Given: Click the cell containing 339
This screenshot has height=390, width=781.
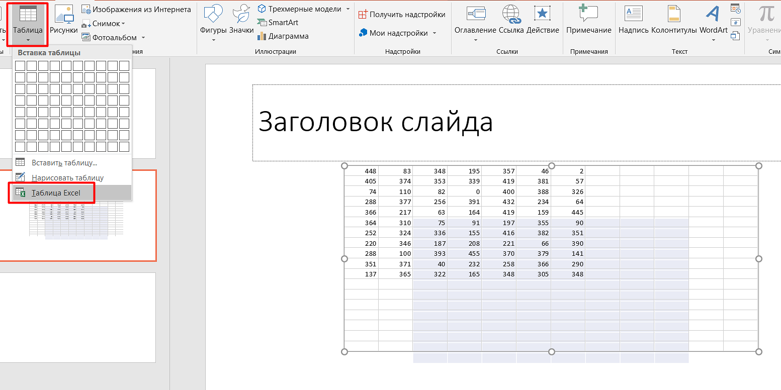Looking at the screenshot, I should coord(465,181).
